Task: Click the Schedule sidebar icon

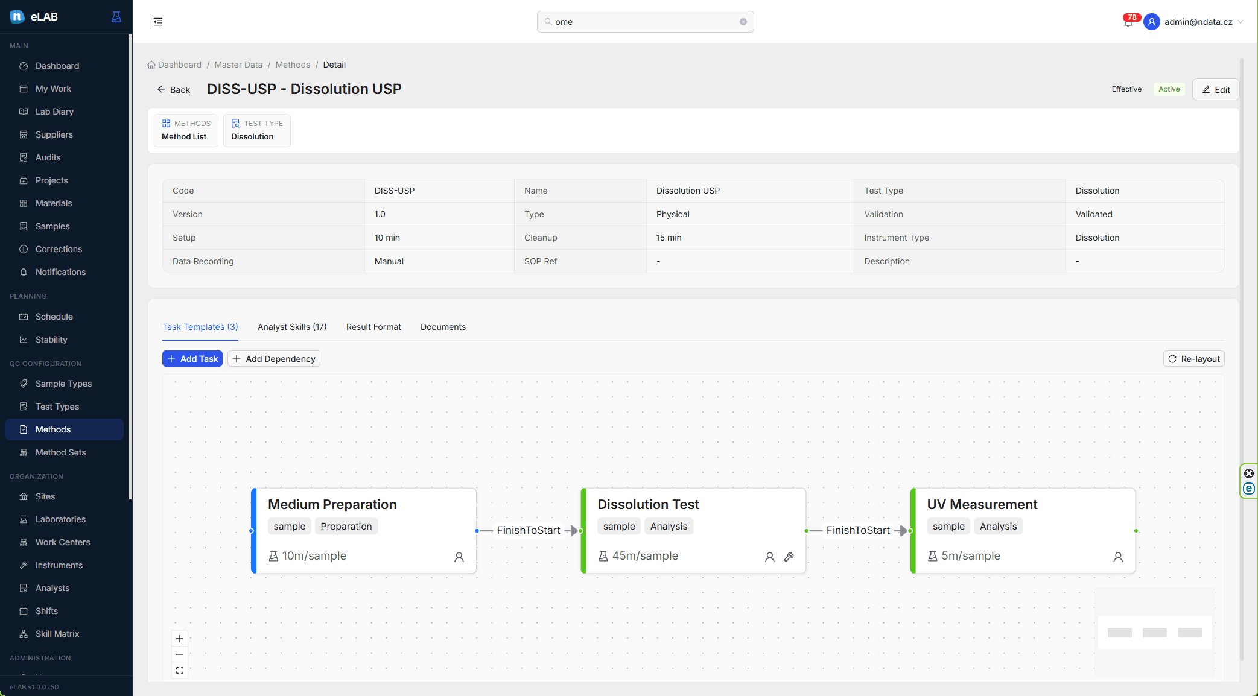Action: [24, 317]
